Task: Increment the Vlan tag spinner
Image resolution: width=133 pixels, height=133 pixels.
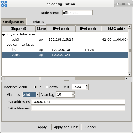Action: coord(73,93)
